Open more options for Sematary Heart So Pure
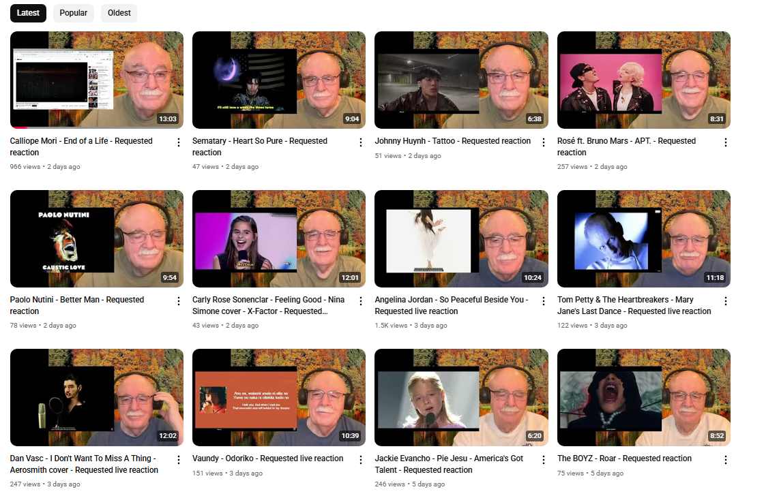Image resolution: width=779 pixels, height=498 pixels. click(361, 142)
